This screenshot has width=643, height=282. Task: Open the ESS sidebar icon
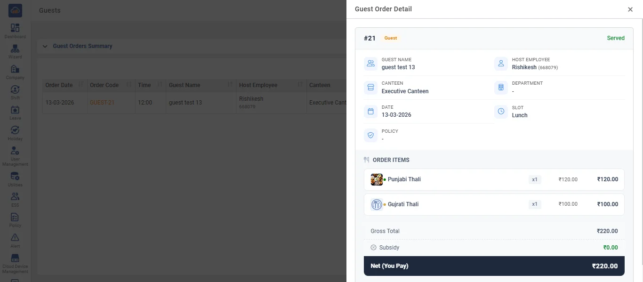pyautogui.click(x=15, y=199)
